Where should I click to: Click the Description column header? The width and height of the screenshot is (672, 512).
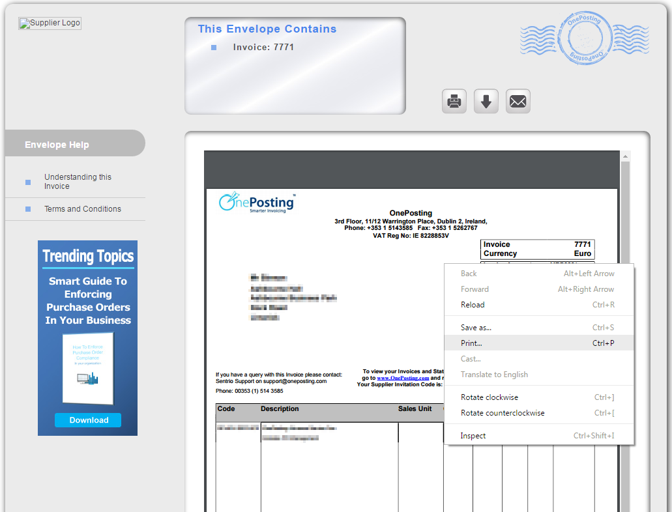pyautogui.click(x=280, y=408)
